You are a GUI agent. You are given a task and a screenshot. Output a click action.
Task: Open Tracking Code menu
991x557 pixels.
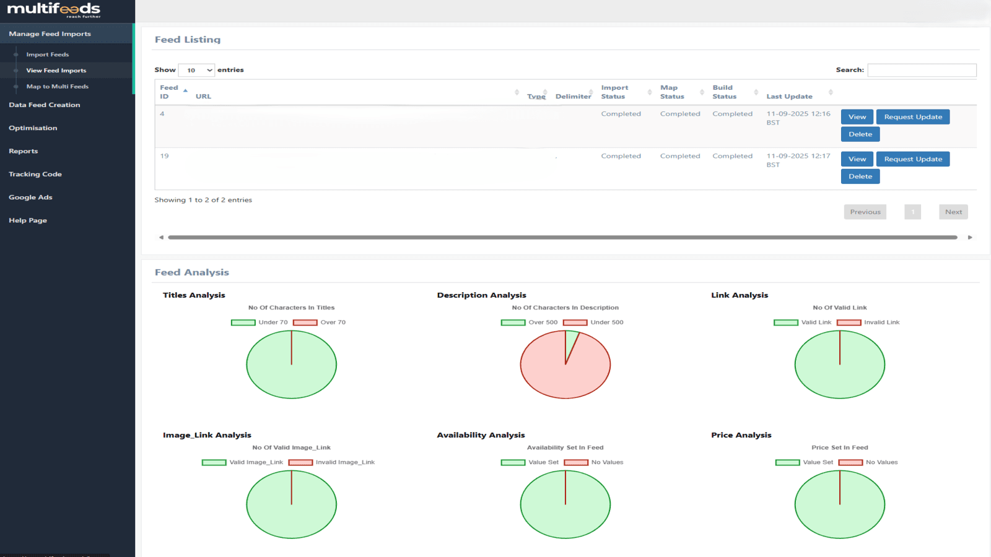coord(35,174)
